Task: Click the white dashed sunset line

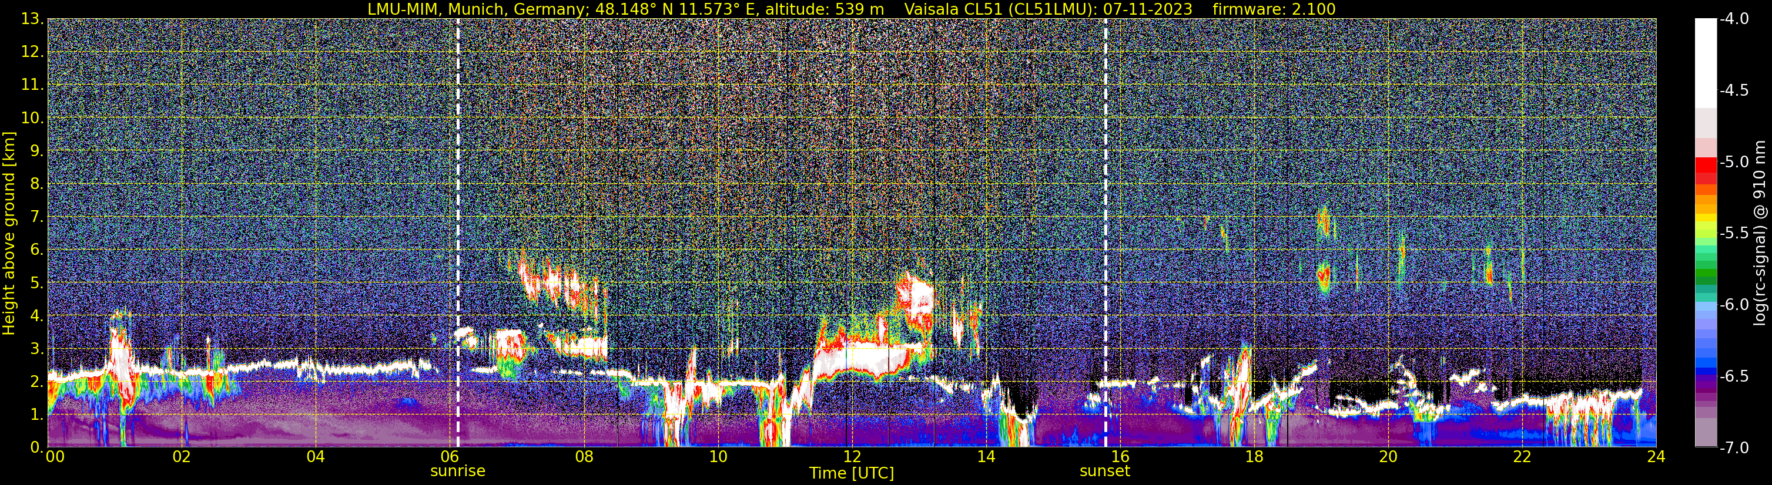Action: pos(1106,233)
